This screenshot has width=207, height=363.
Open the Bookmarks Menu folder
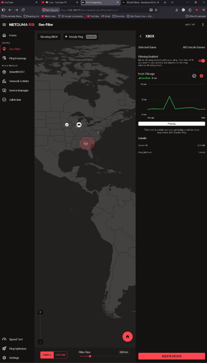11,16
